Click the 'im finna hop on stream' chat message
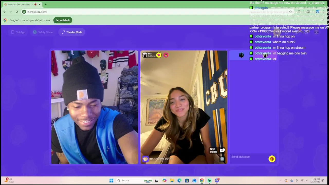Viewport: 329px width, 185px height. point(289,48)
